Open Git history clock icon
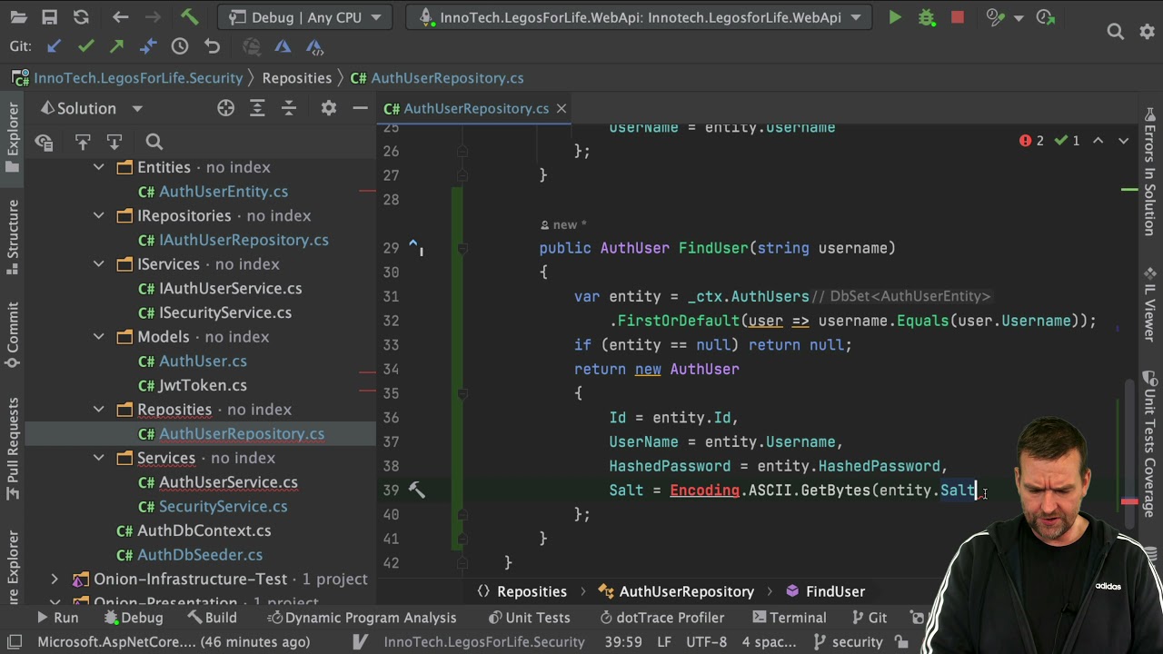The width and height of the screenshot is (1163, 654). 180,46
